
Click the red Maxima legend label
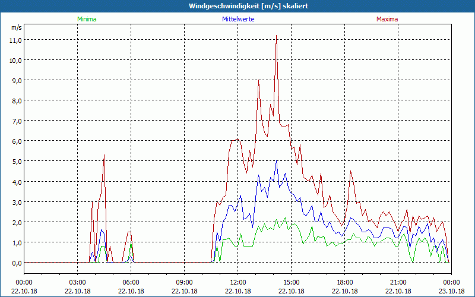click(387, 19)
